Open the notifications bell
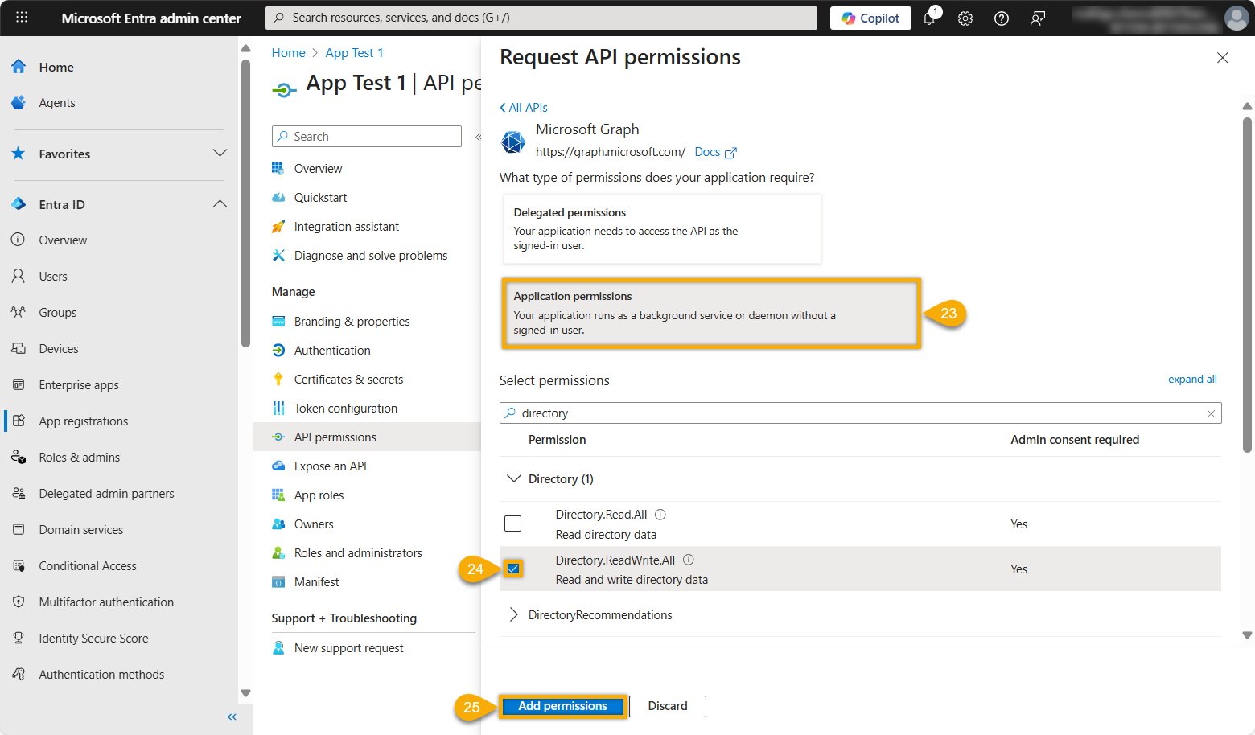The image size is (1255, 735). 930,18
